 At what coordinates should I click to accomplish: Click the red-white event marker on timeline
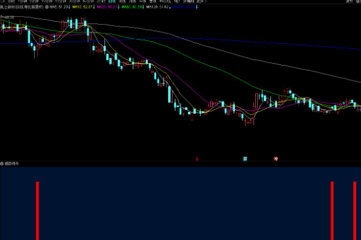pos(276,159)
